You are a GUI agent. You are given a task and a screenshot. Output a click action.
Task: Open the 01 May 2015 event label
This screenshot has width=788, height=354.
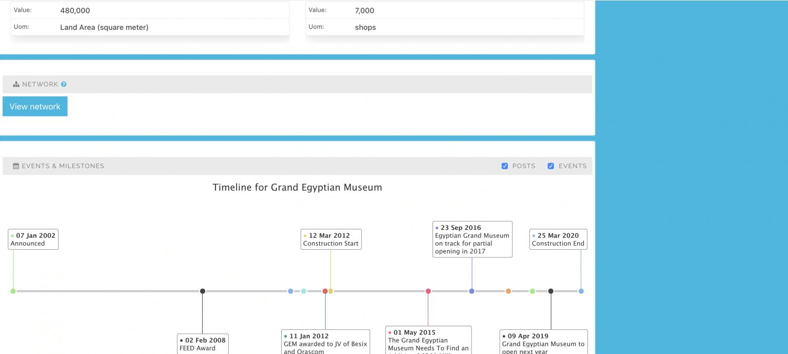coord(428,340)
